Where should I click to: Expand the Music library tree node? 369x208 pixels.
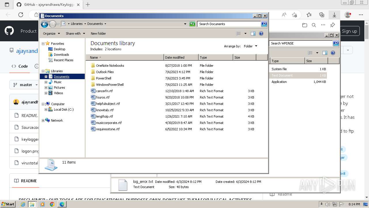tap(46, 82)
